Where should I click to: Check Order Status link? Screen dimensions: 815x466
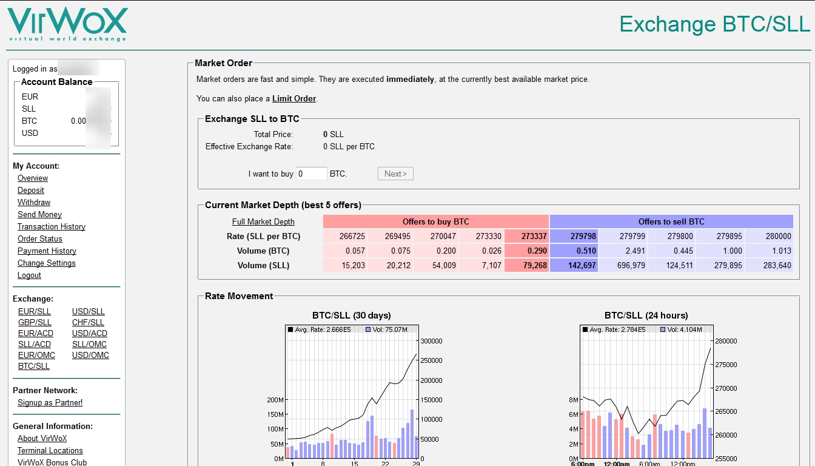point(40,239)
